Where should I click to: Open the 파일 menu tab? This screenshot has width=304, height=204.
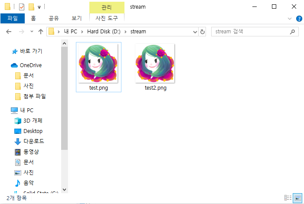13,18
